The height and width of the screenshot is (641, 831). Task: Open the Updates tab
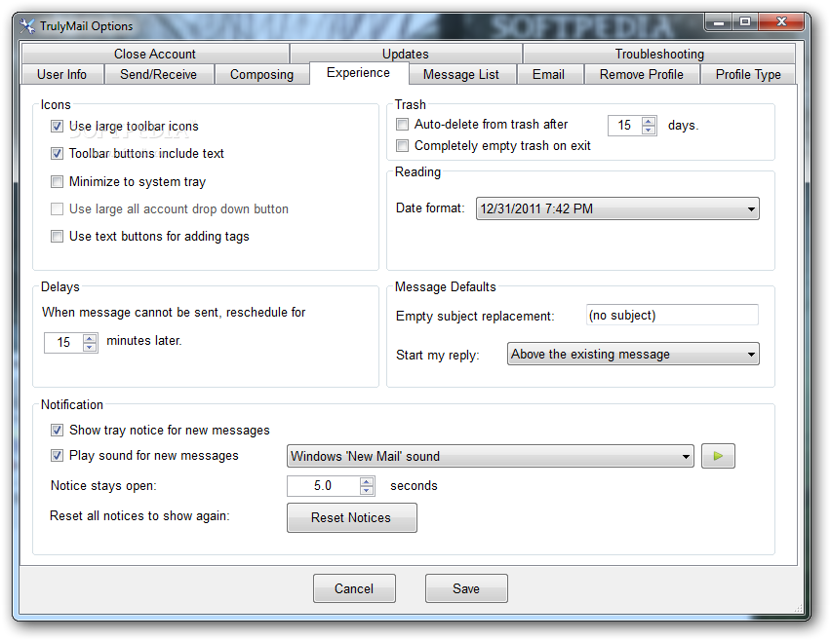tap(406, 54)
